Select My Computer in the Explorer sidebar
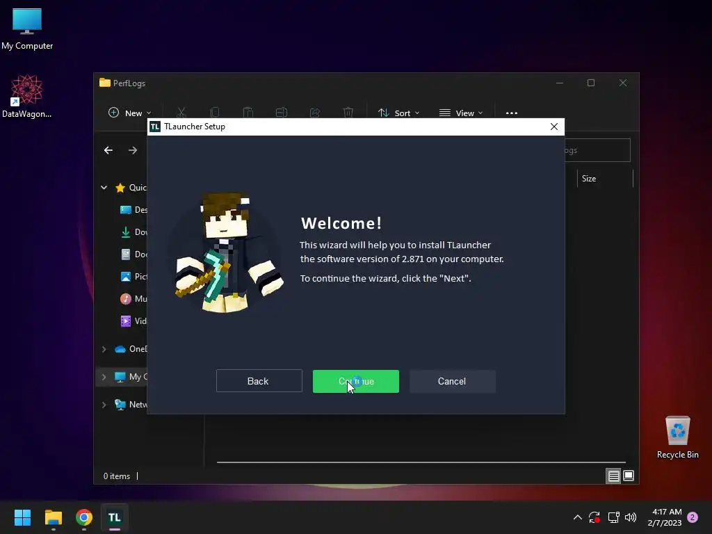Viewport: 712px width, 534px height. coord(131,377)
